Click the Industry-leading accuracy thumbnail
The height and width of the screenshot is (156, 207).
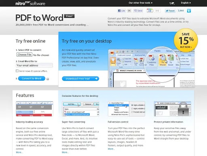point(34,109)
